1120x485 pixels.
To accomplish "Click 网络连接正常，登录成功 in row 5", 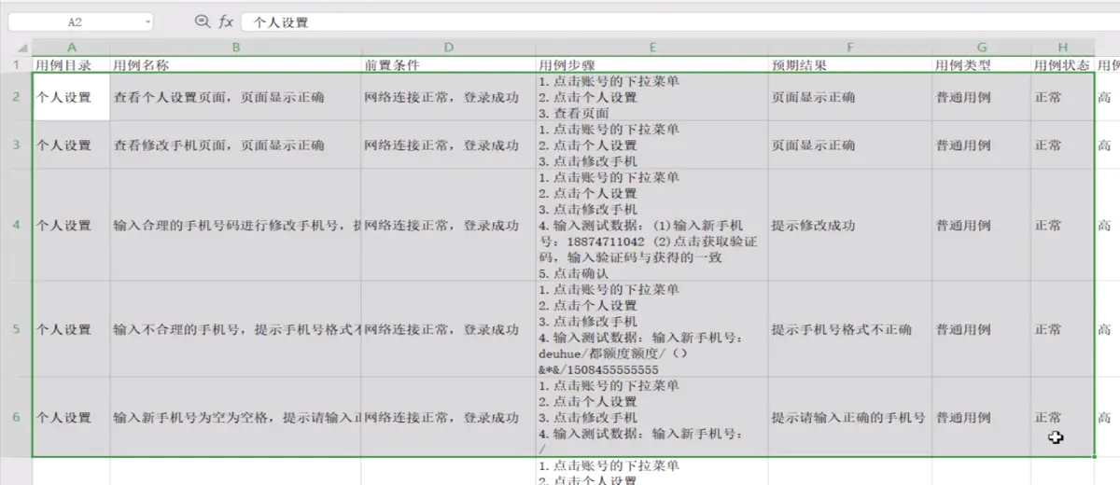I will pos(449,329).
